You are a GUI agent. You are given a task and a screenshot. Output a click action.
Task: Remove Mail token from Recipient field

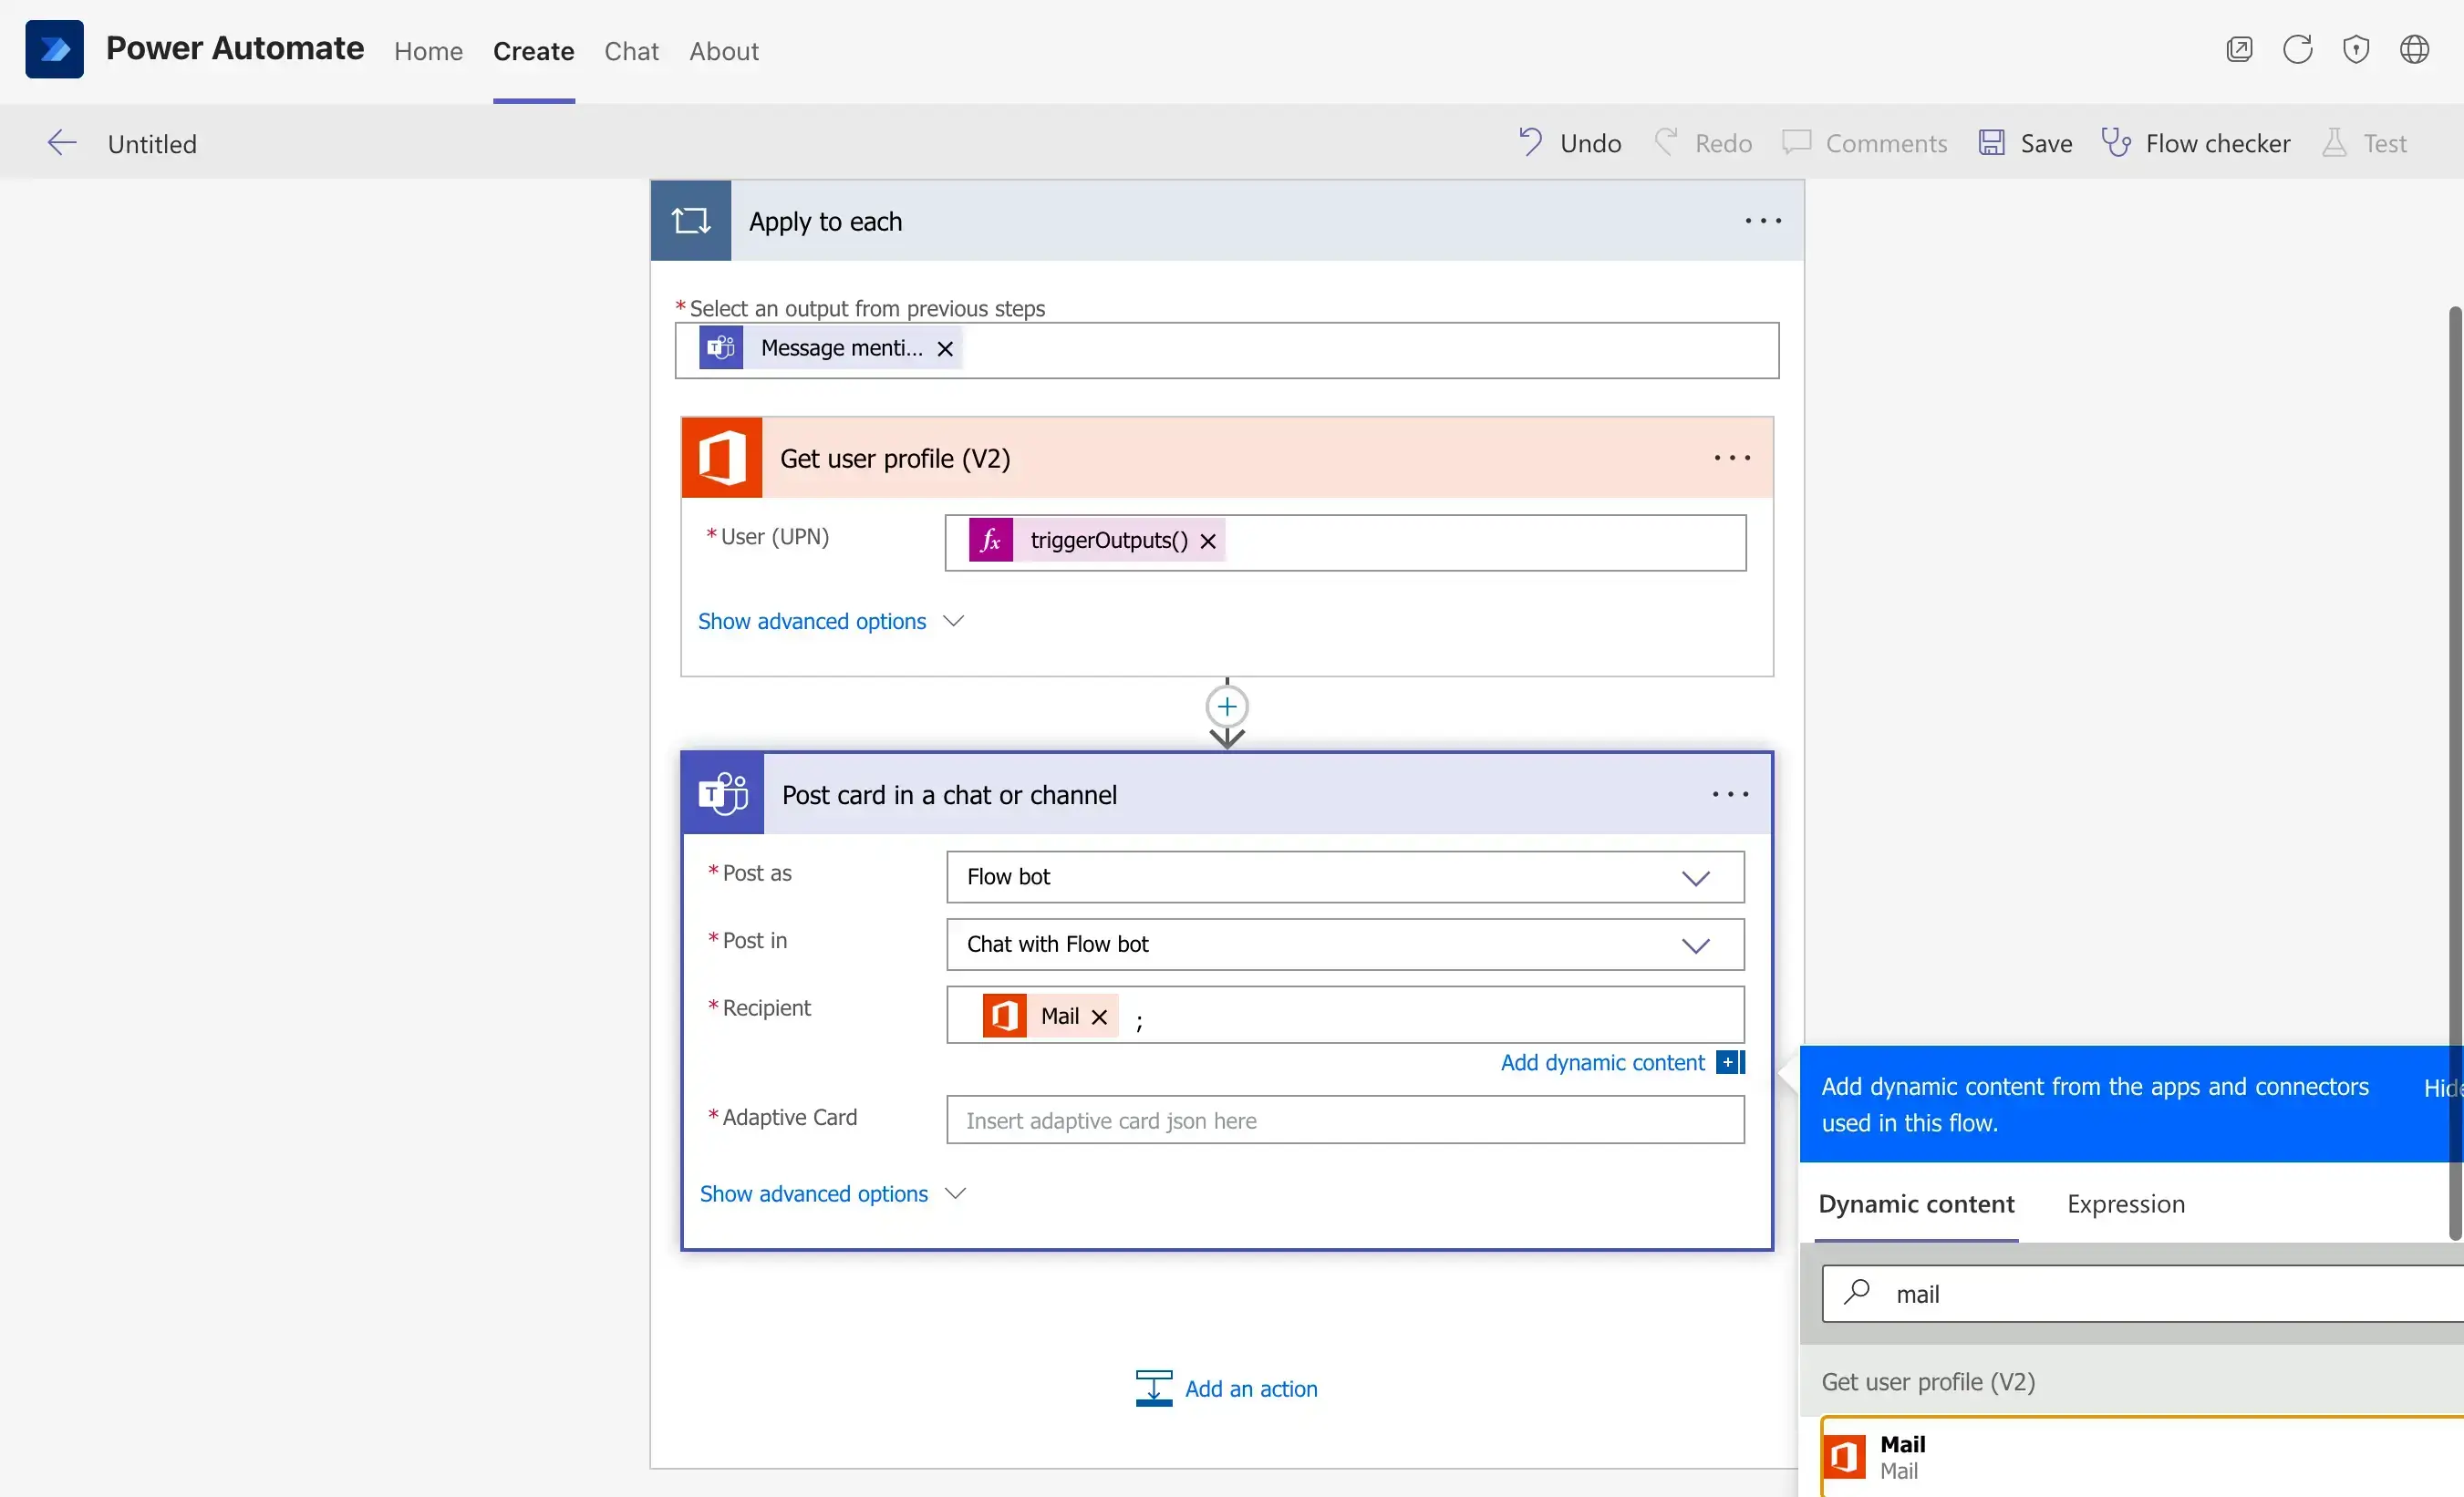pyautogui.click(x=1100, y=1015)
